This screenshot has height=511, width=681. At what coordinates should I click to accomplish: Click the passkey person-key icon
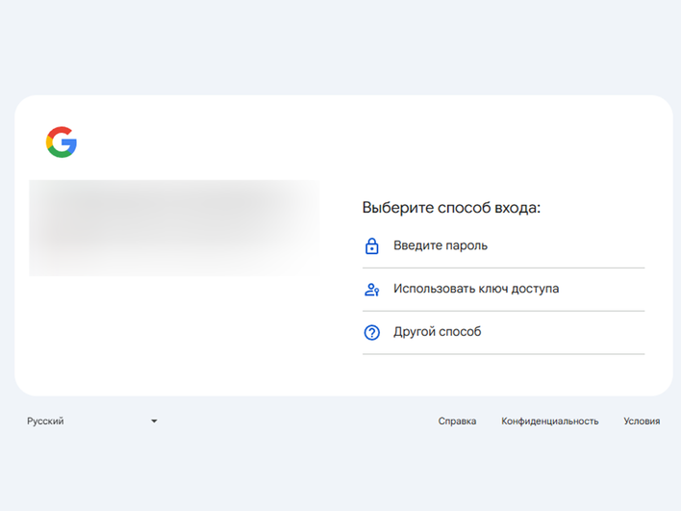click(372, 290)
